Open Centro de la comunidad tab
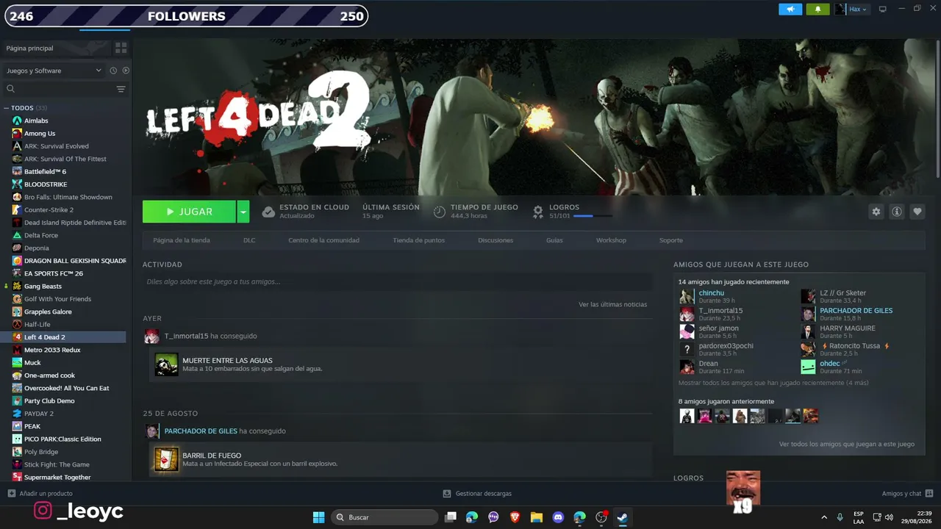The width and height of the screenshot is (941, 529). [x=323, y=240]
